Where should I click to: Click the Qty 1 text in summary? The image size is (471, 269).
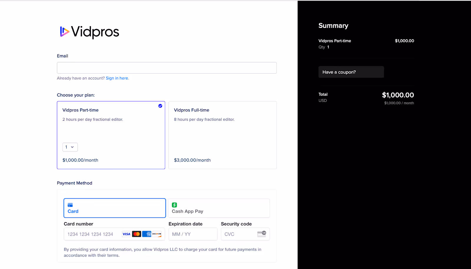point(324,47)
